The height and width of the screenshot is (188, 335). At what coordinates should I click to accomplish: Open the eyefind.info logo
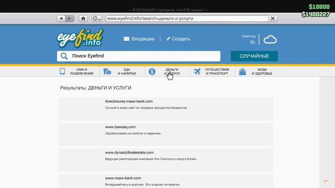(80, 38)
